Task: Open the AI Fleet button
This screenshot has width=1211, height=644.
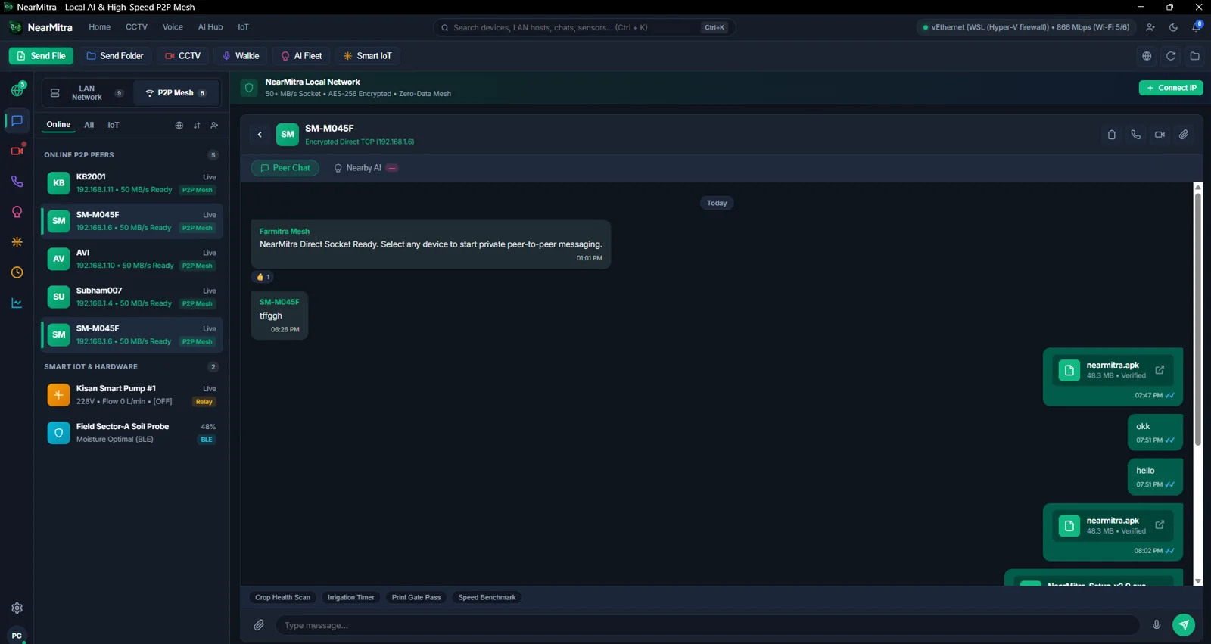Action: (x=301, y=56)
